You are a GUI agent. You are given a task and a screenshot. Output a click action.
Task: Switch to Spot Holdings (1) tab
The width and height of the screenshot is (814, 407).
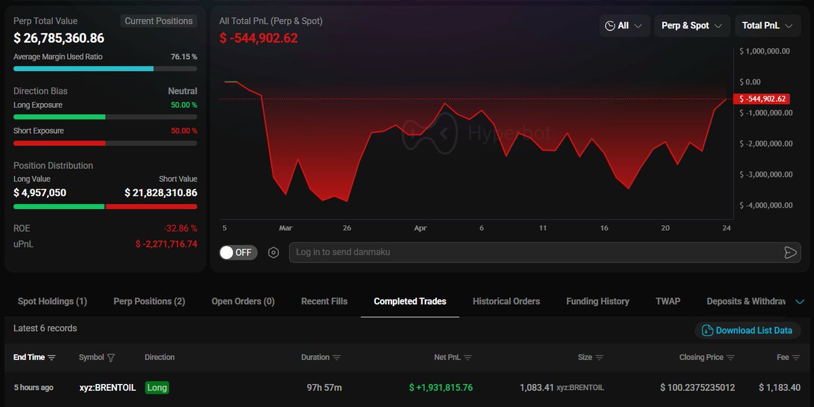[x=52, y=301]
